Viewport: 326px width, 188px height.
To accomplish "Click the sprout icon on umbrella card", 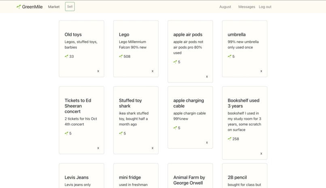I will click(229, 56).
